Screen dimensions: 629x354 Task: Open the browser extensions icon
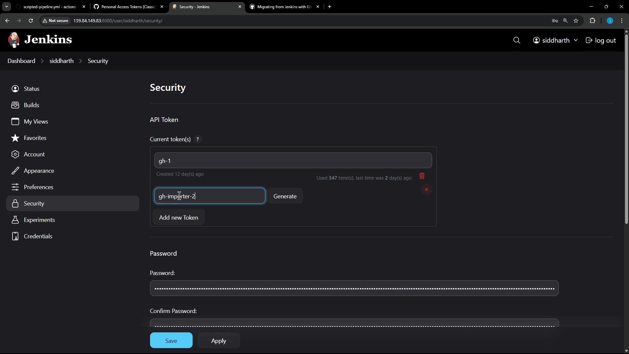592,21
